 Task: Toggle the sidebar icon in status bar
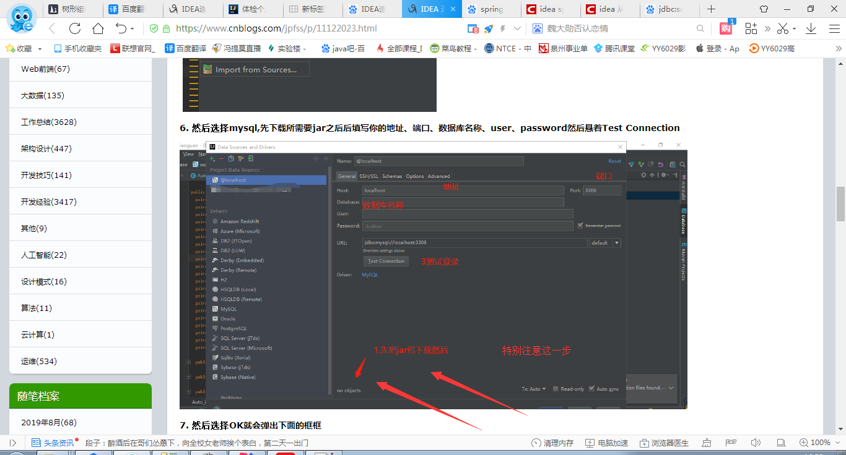pyautogui.click(x=13, y=443)
